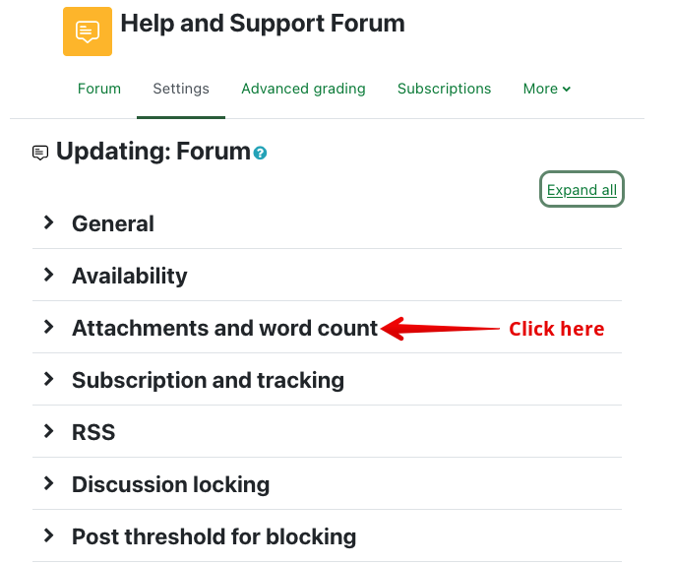The width and height of the screenshot is (674, 564).
Task: Expand the Availability section chevron
Action: coord(48,276)
